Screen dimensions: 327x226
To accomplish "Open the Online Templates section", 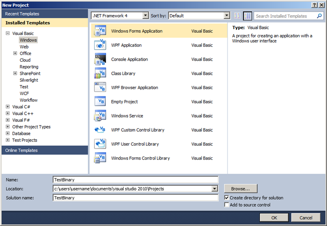I will click(x=45, y=150).
